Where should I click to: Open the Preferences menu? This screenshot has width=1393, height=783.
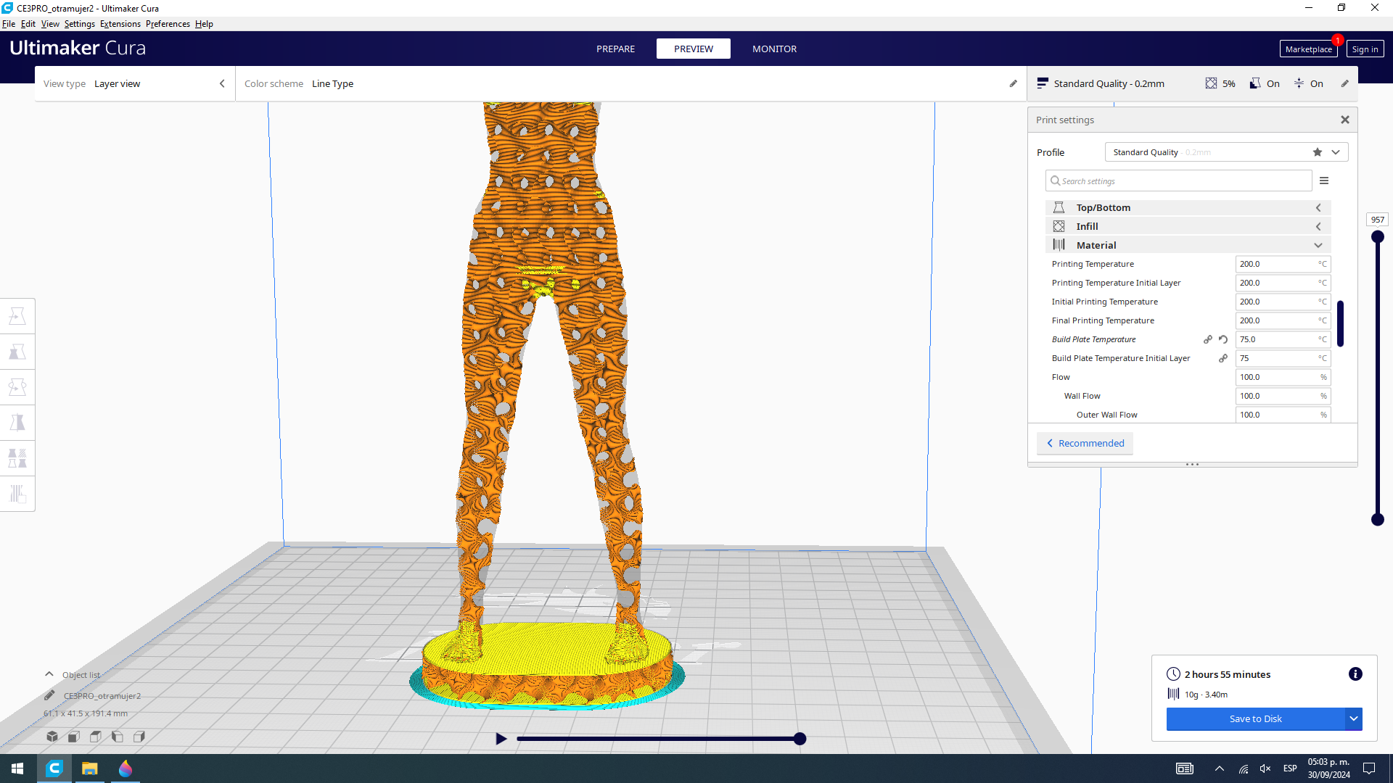168,24
